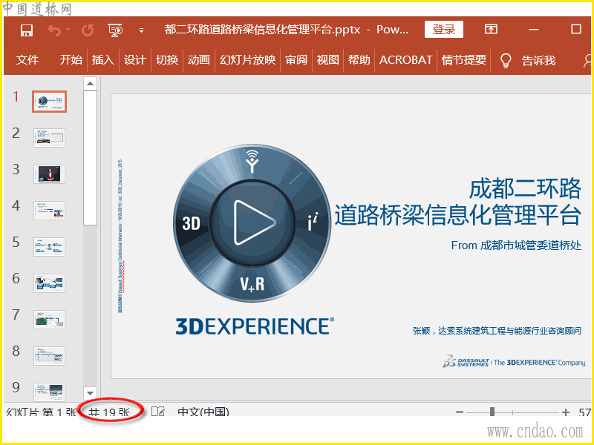
Task: Select slide 1 thumbnail
Action: point(50,102)
